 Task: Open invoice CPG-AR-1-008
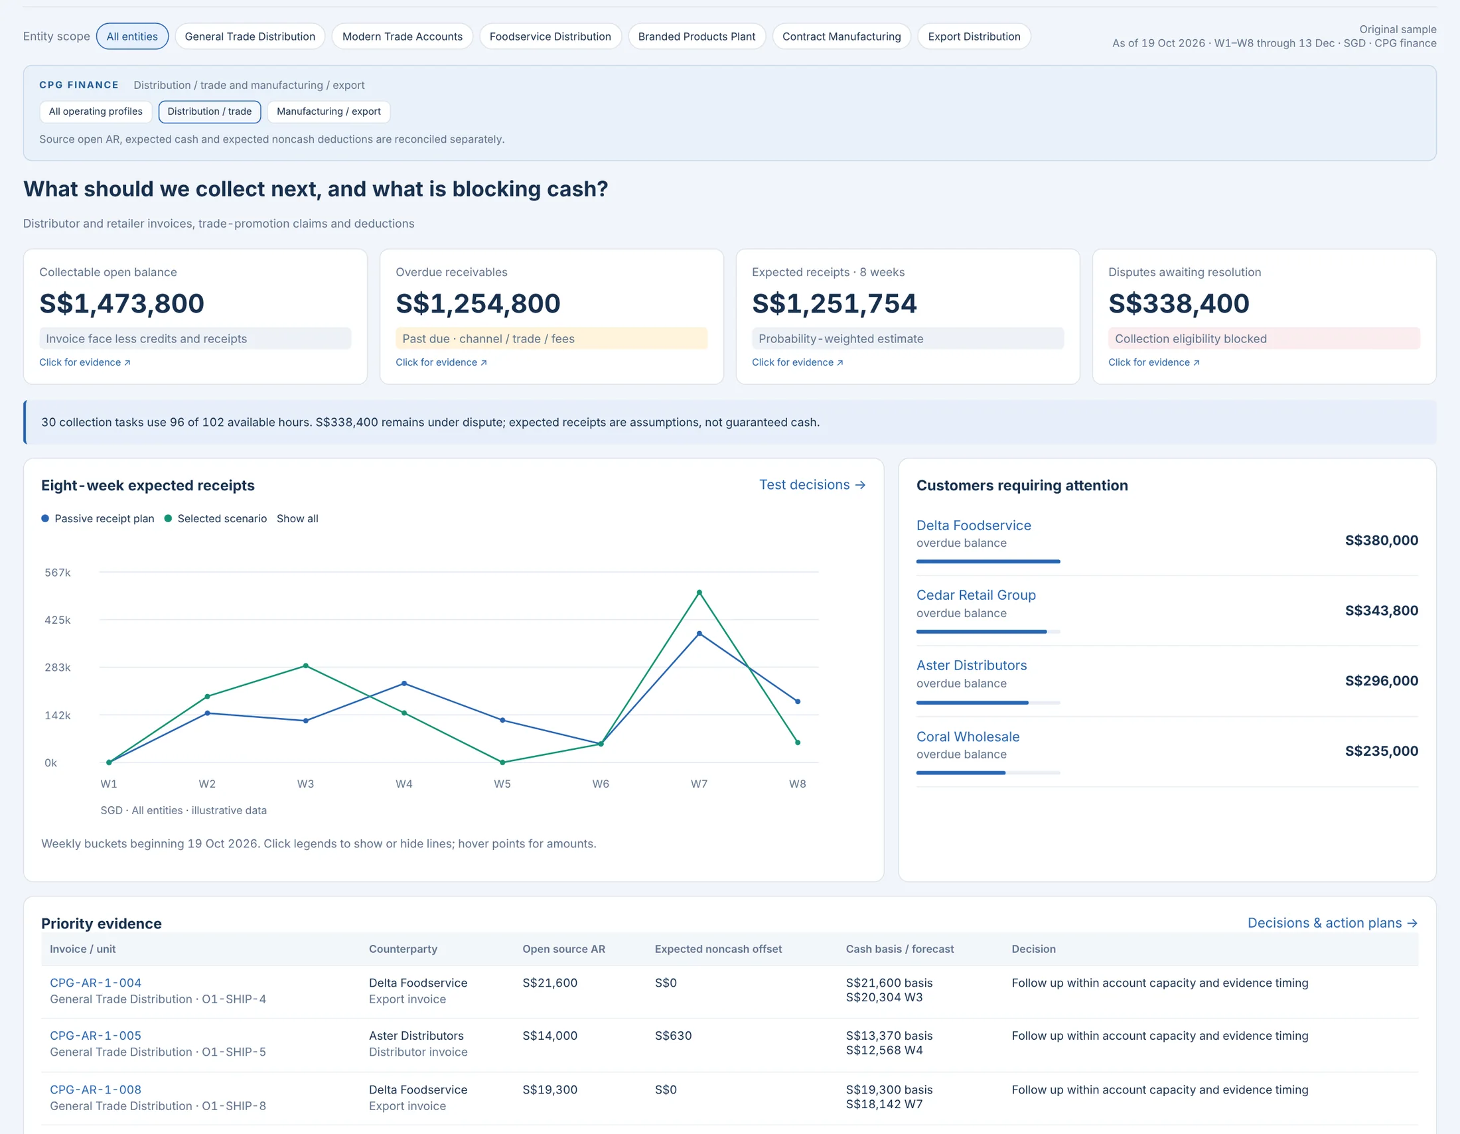pyautogui.click(x=96, y=1090)
